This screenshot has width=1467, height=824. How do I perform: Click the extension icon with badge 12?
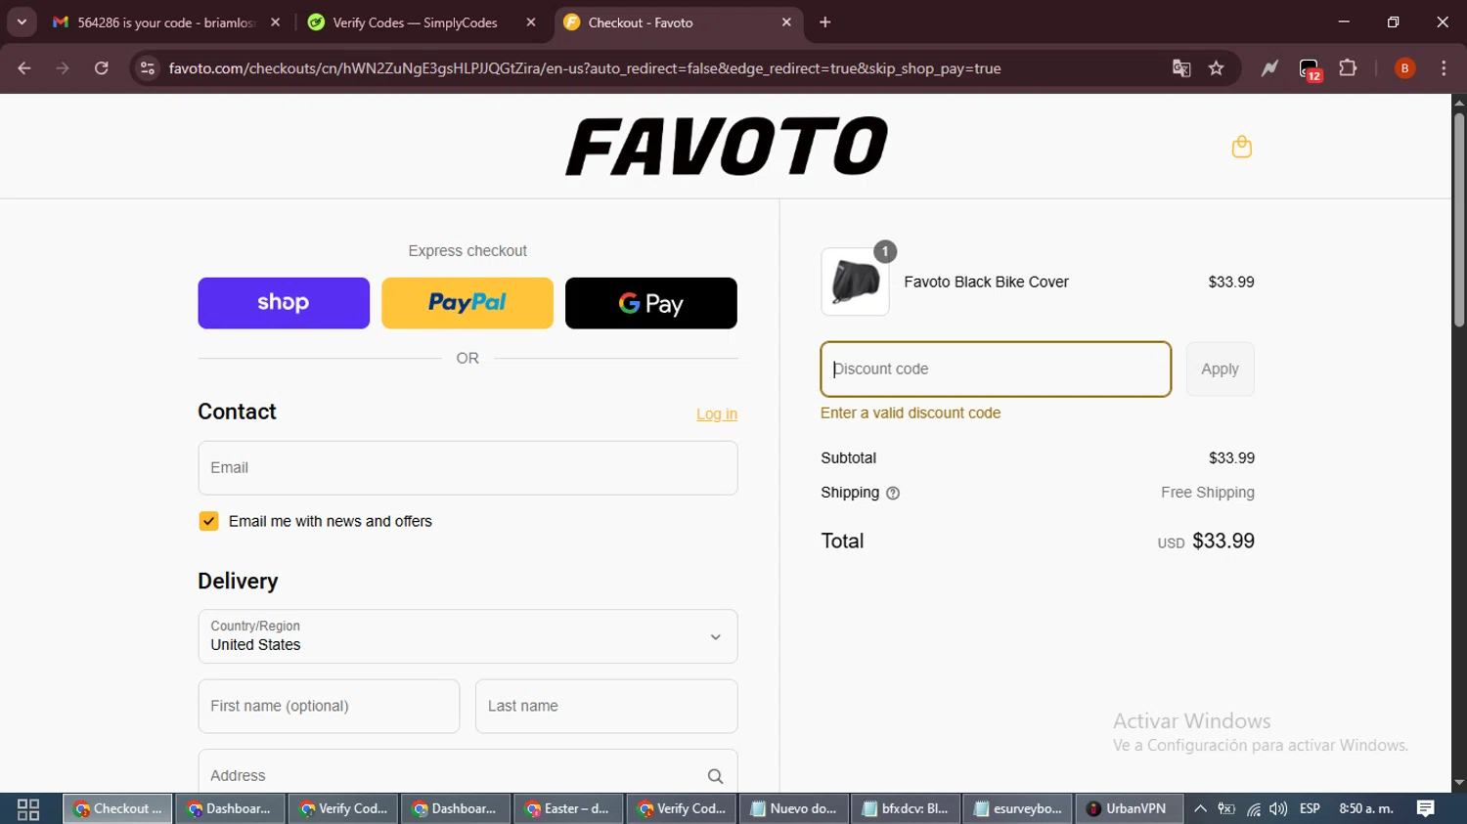(x=1310, y=69)
